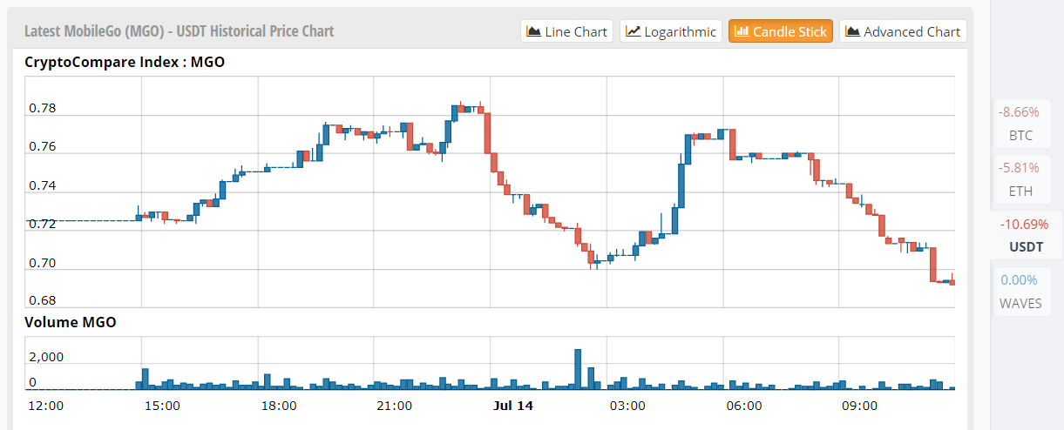Screen dimensions: 1064x430
Task: Click the tallest volume bar near 02:00
Action: (x=578, y=369)
